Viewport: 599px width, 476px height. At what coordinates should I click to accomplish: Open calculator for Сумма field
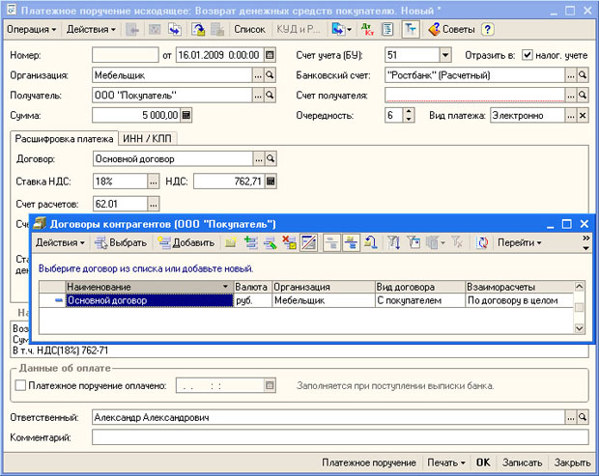[186, 115]
